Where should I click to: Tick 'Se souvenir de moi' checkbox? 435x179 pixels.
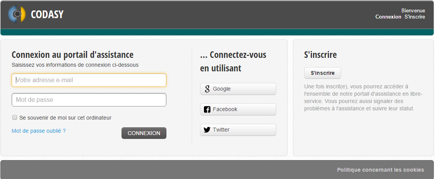(15, 118)
